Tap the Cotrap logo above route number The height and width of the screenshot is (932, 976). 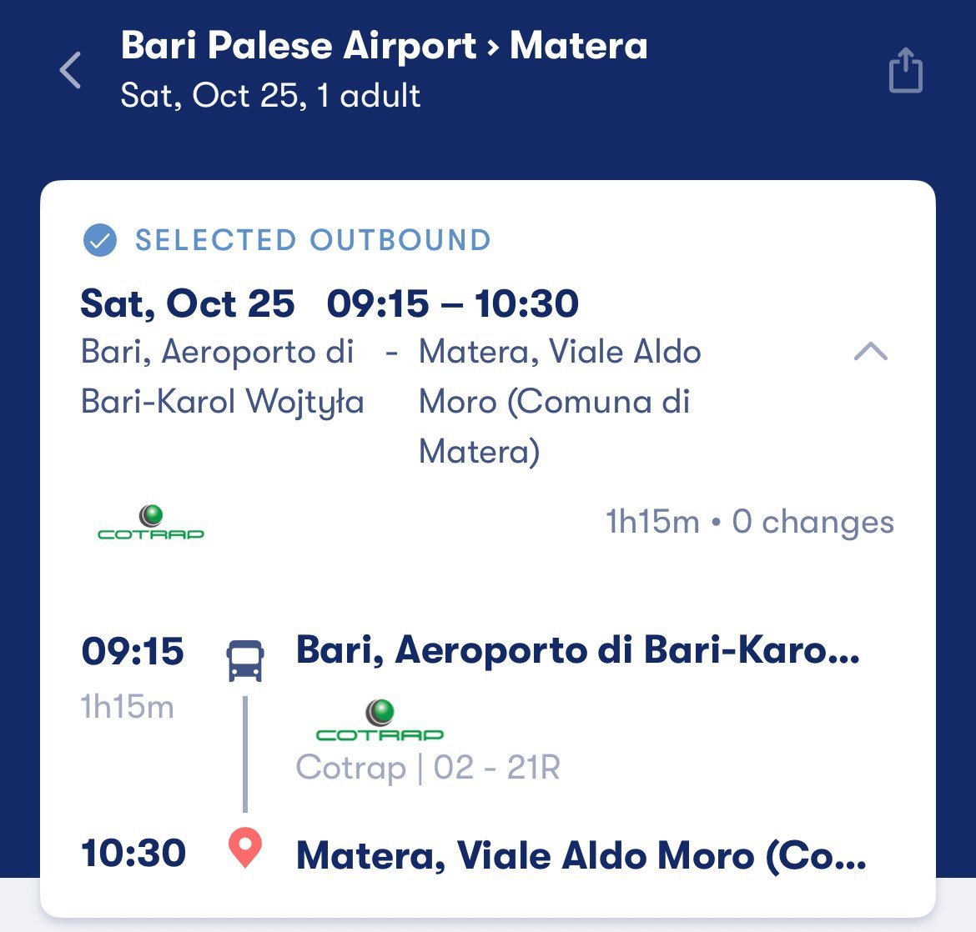click(380, 721)
